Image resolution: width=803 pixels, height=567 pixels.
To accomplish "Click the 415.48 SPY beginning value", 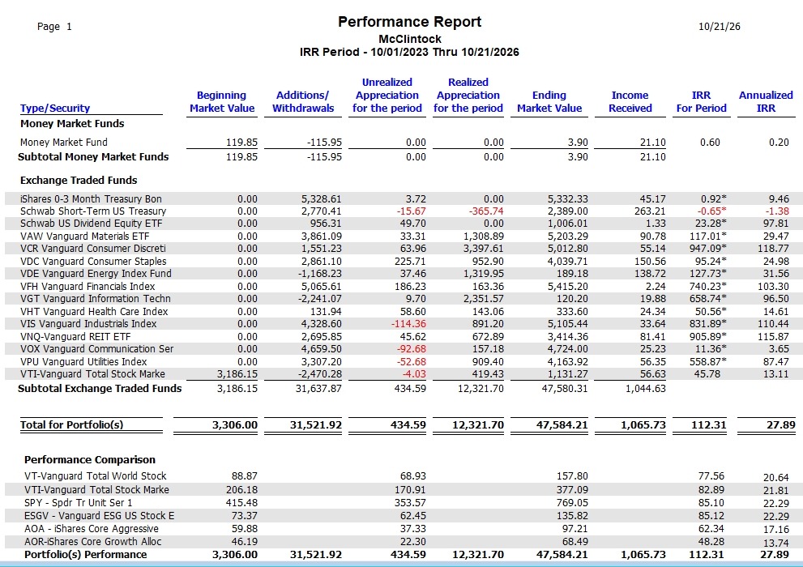I will (241, 502).
